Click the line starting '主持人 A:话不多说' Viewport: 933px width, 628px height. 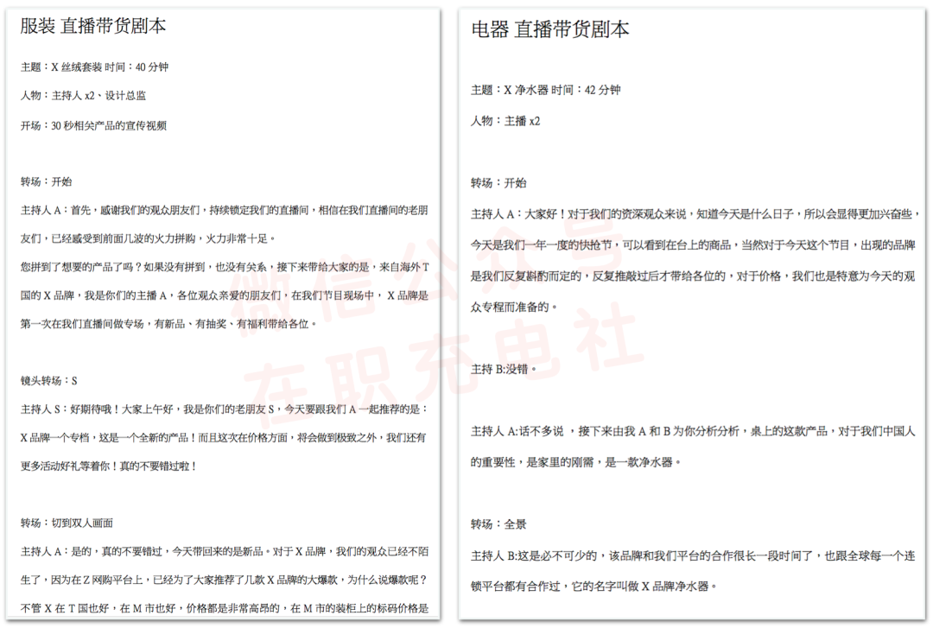693,431
